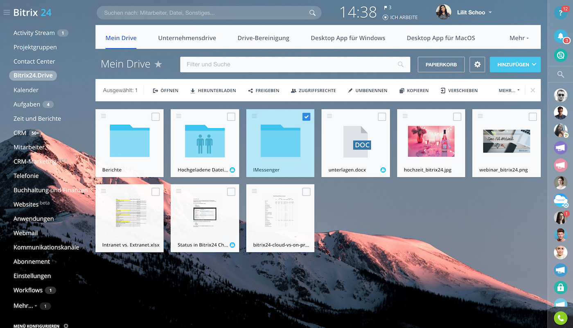The width and height of the screenshot is (573, 328).
Task: Open handle menu on hochzeit_bitrix24.jpg tile
Action: pos(405,116)
